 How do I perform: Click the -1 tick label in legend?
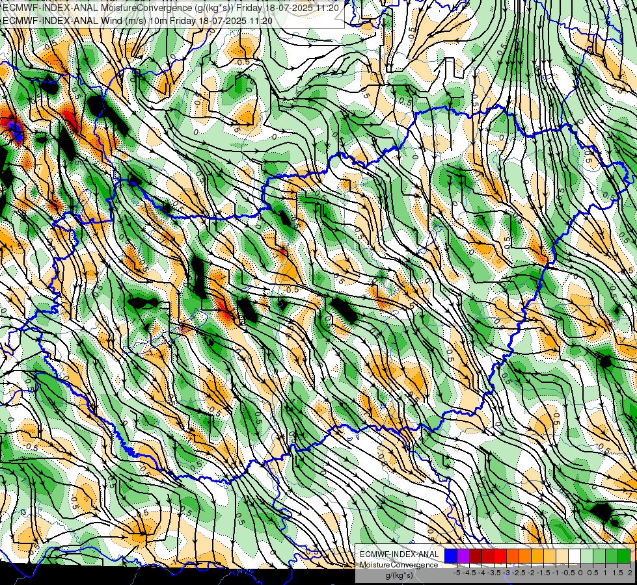click(x=556, y=573)
